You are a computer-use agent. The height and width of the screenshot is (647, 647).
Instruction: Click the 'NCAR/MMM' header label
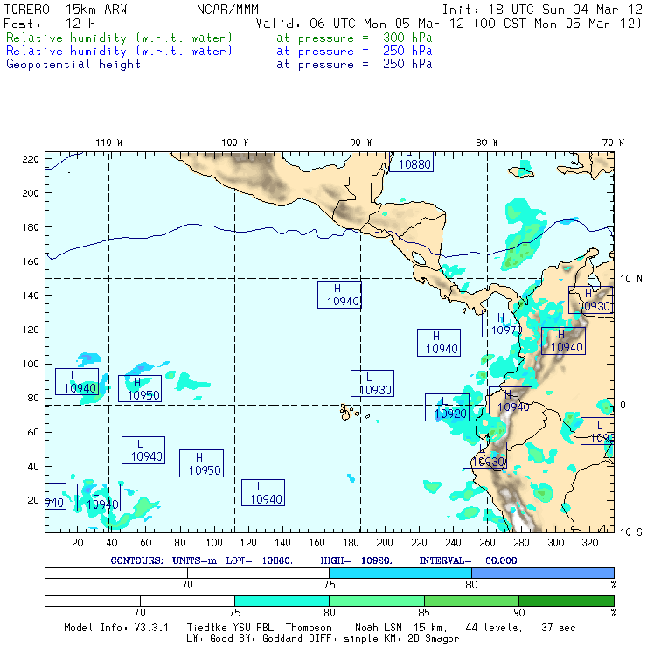pyautogui.click(x=227, y=10)
